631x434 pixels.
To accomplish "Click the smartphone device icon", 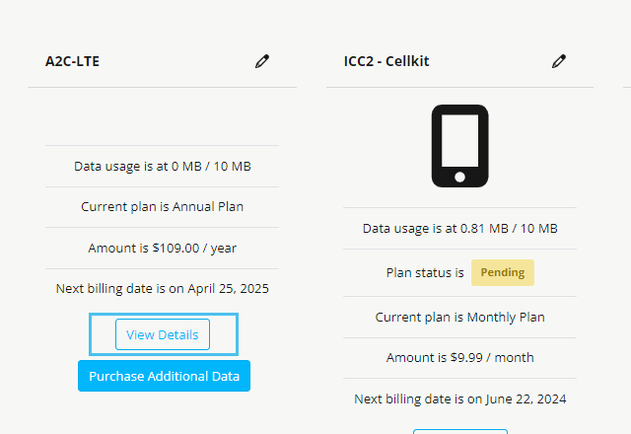I will [x=459, y=146].
